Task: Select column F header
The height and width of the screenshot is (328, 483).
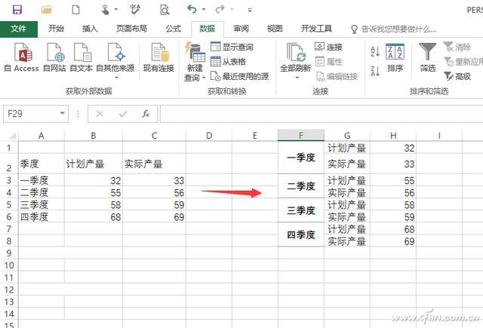Action: pyautogui.click(x=301, y=136)
